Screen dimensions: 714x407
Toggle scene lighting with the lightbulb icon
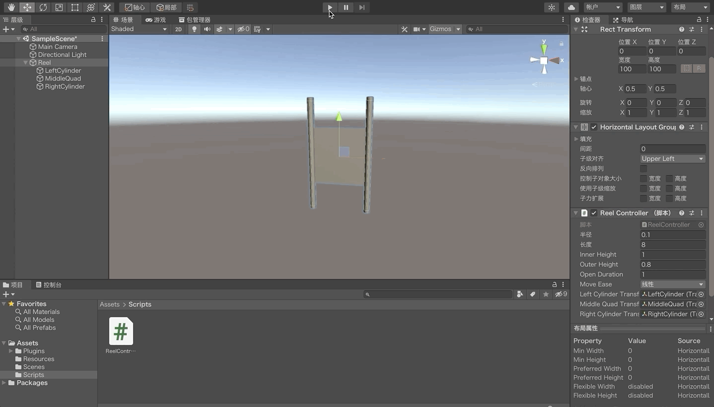pyautogui.click(x=194, y=29)
